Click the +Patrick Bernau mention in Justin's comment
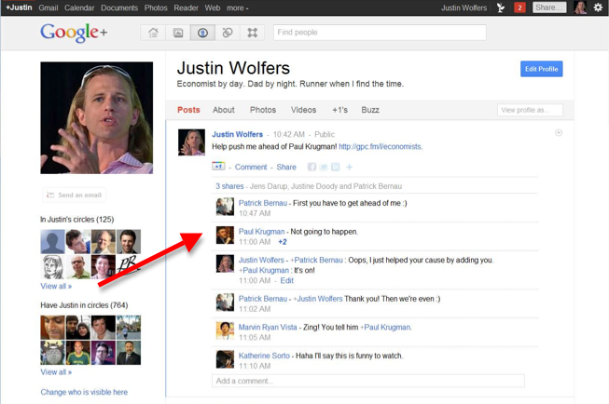 (316, 260)
